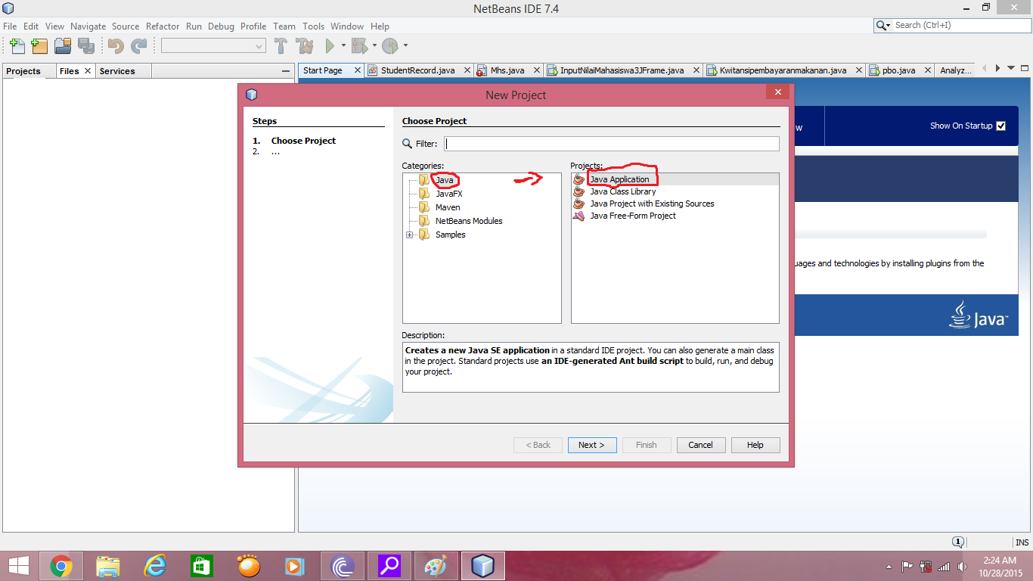Click the notifications icon in status bar
The height and width of the screenshot is (581, 1033).
(x=957, y=542)
